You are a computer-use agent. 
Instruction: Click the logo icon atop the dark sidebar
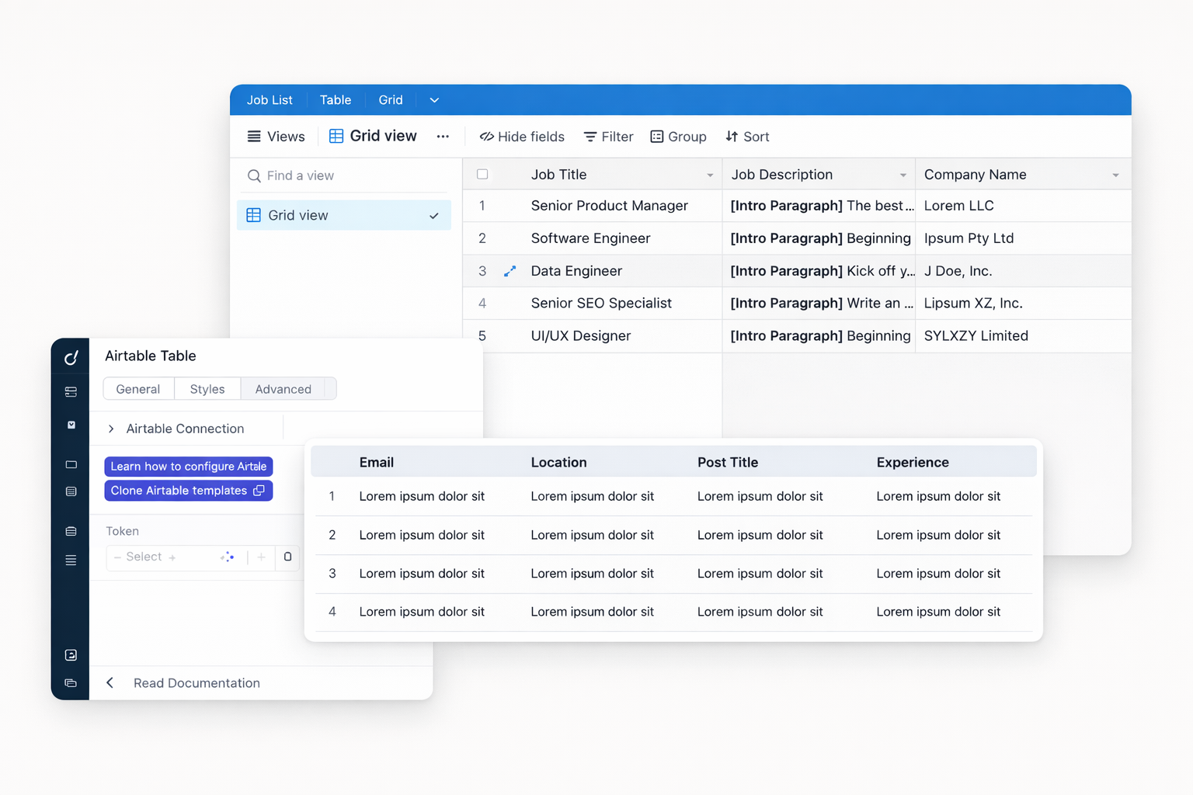(x=71, y=357)
